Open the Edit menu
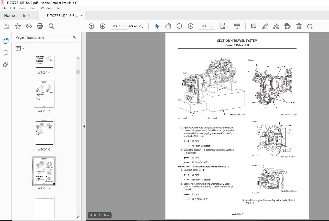The image size is (329, 221). [x=13, y=8]
